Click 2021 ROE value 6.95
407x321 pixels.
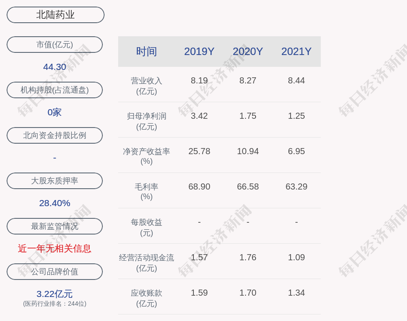[296, 151]
